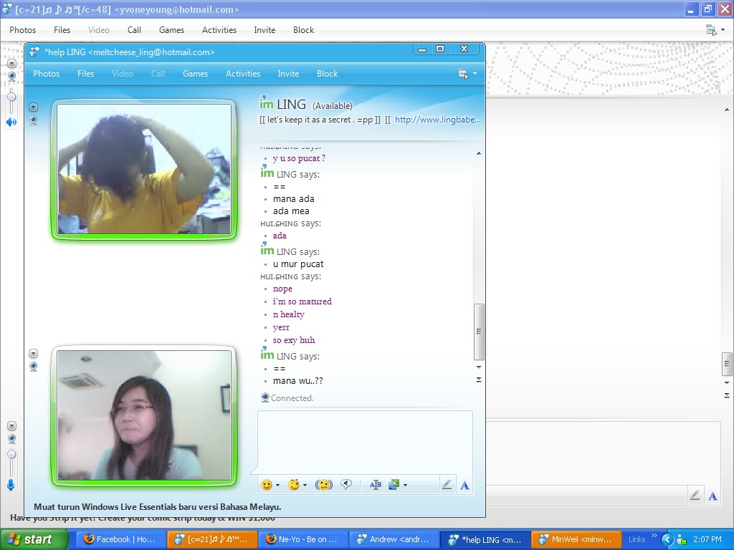Click LING's webcam video thumbnail
This screenshot has width=734, height=550.
tap(144, 169)
